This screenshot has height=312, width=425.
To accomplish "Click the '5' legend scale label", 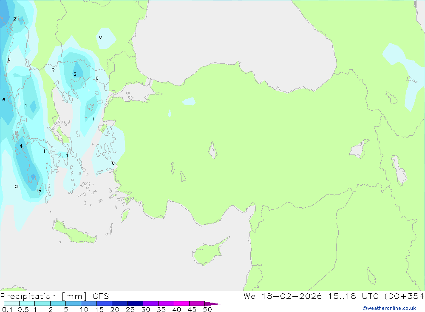I will 66,309.
